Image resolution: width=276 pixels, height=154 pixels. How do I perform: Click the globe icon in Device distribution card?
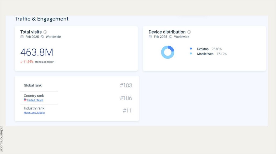coord(171,37)
